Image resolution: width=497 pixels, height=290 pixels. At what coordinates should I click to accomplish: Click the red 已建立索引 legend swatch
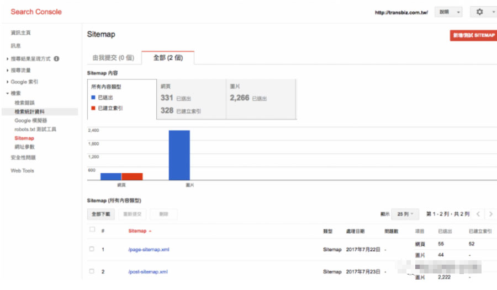click(x=93, y=108)
